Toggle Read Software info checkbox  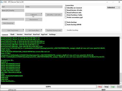pos(66,13)
